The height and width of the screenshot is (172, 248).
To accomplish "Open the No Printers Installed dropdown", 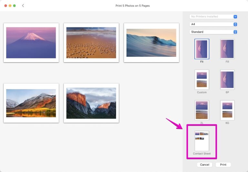I will [x=213, y=17].
